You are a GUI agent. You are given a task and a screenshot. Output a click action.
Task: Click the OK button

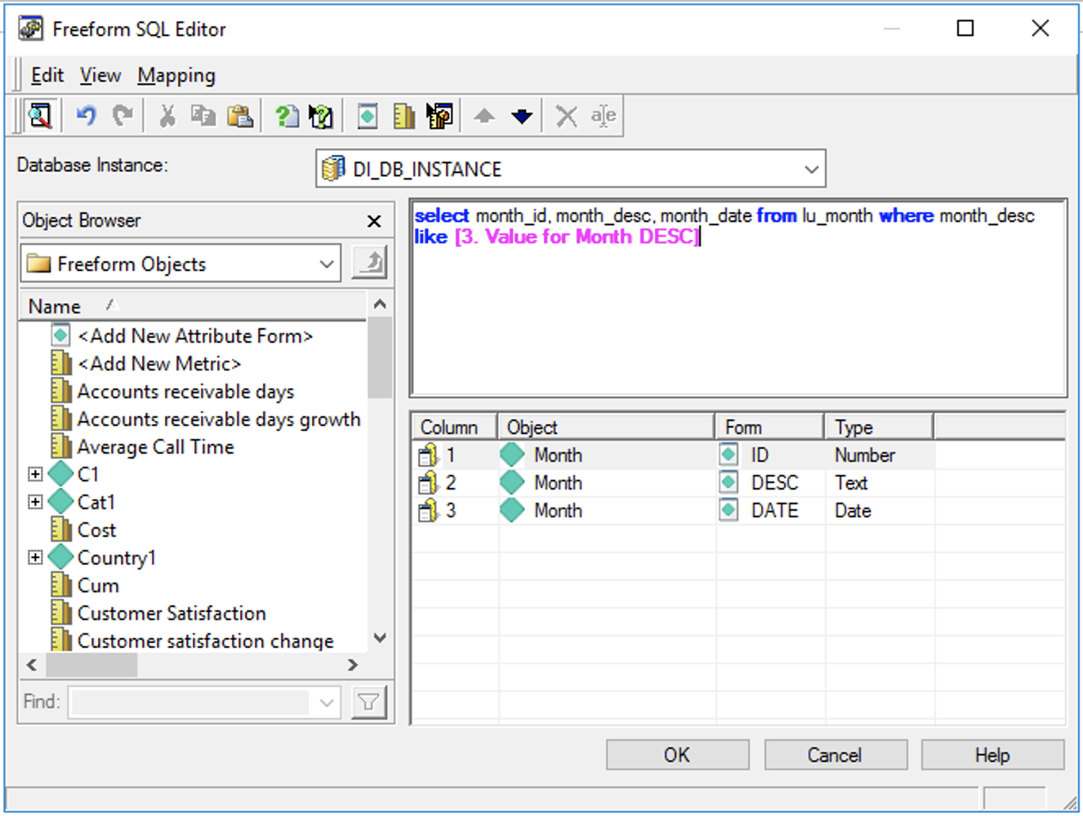click(676, 755)
